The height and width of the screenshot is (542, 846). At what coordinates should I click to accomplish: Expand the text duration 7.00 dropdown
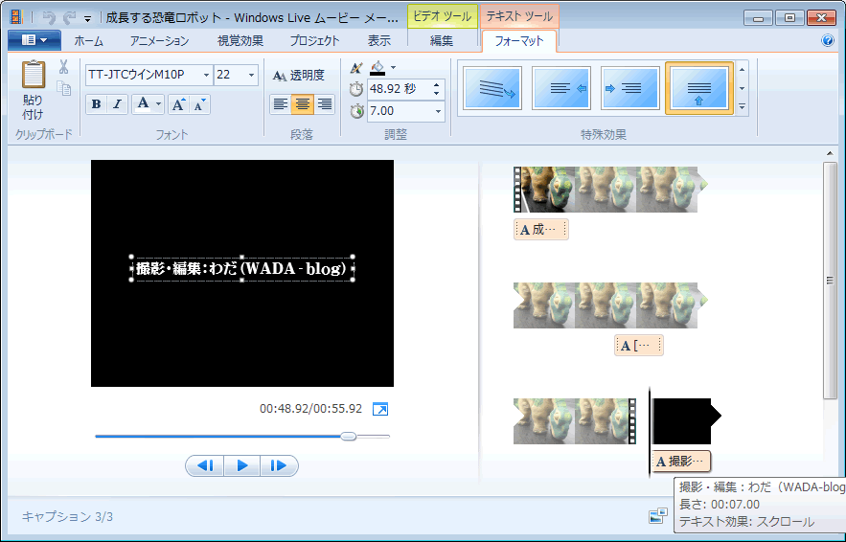(x=439, y=112)
